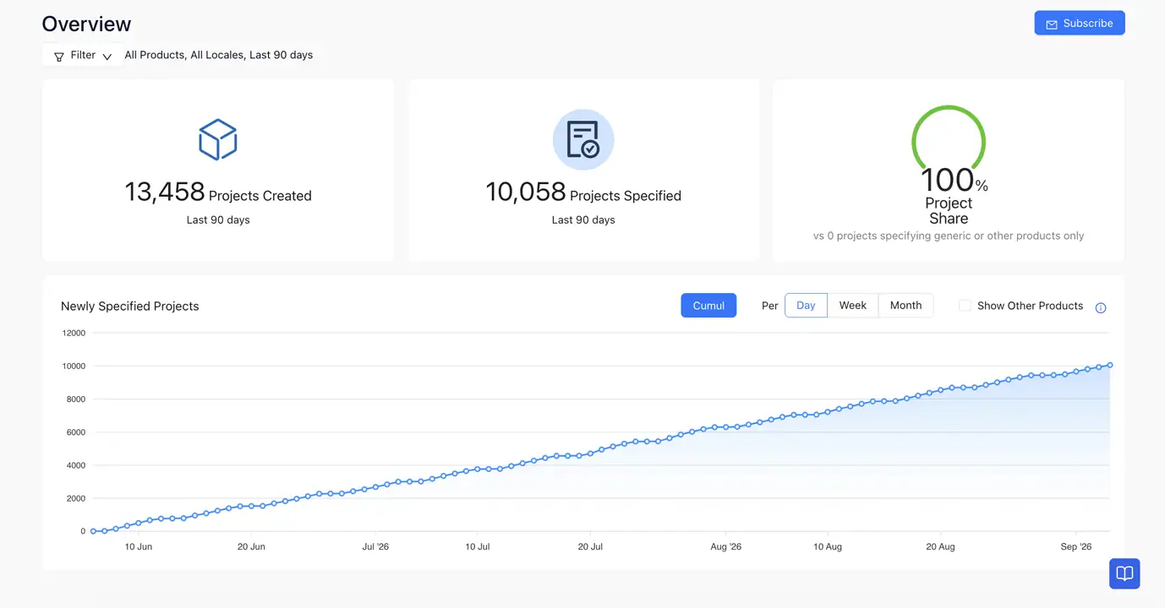1165x608 pixels.
Task: Click the "Aug '26" axis label
Action: pos(725,546)
